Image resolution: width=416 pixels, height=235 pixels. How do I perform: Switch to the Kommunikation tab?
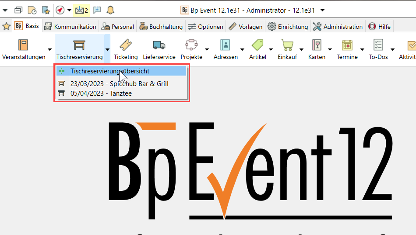coord(70,27)
